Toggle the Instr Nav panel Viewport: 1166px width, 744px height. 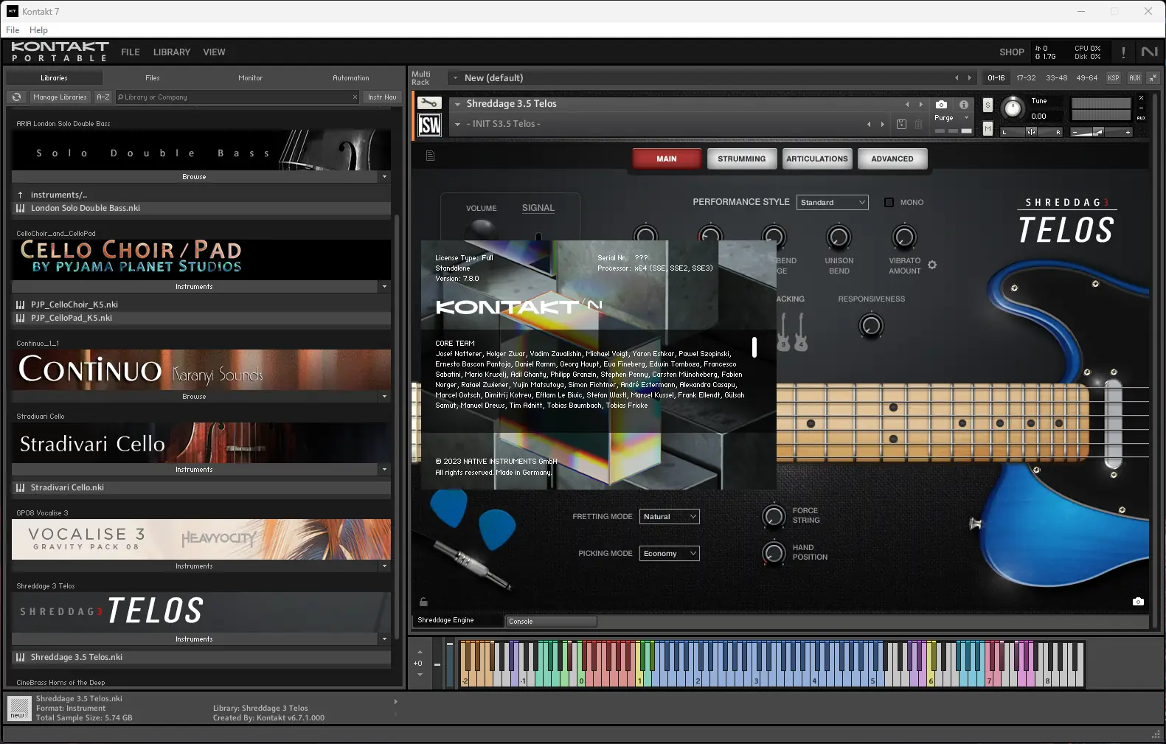[x=382, y=97]
